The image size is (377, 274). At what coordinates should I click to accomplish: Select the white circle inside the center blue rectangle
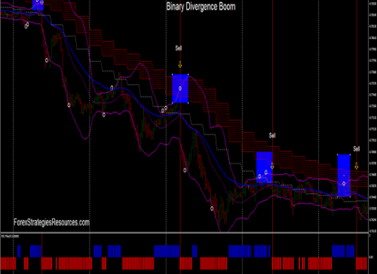coord(180,88)
